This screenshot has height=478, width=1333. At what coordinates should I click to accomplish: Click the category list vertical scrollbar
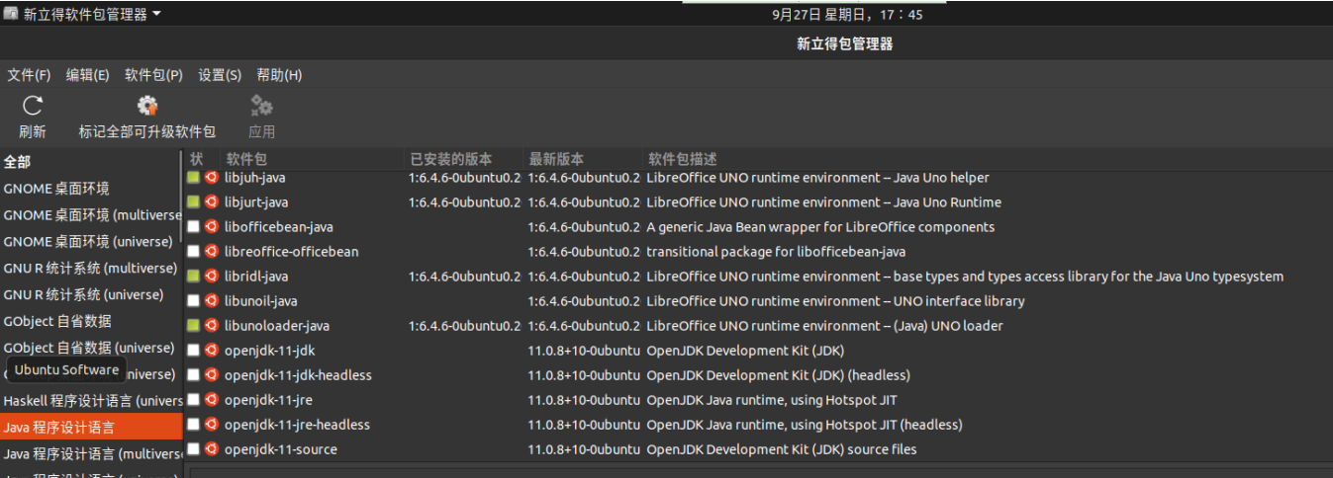tap(181, 198)
